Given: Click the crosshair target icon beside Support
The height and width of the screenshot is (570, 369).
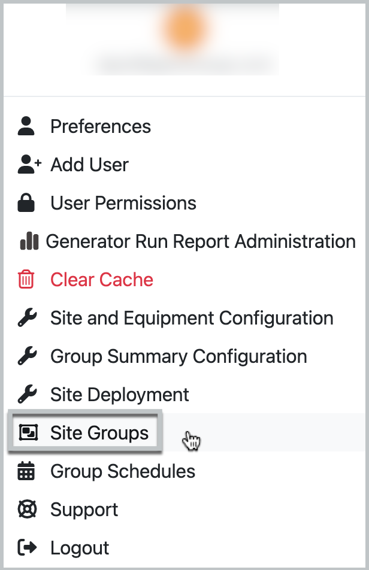Looking at the screenshot, I should pyautogui.click(x=27, y=510).
